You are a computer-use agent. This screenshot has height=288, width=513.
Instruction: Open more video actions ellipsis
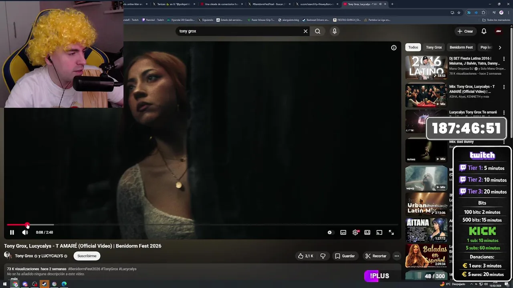point(396,256)
